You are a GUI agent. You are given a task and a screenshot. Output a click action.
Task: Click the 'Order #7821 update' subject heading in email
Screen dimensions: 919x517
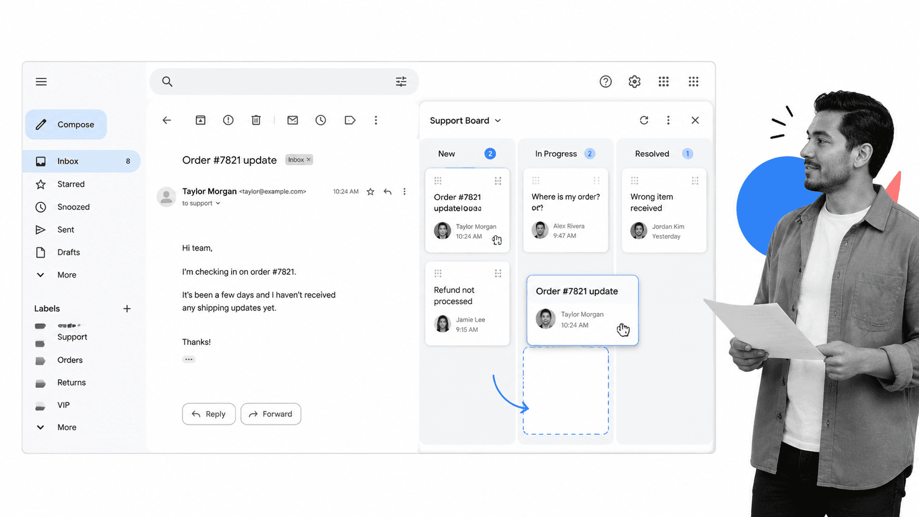coord(229,160)
